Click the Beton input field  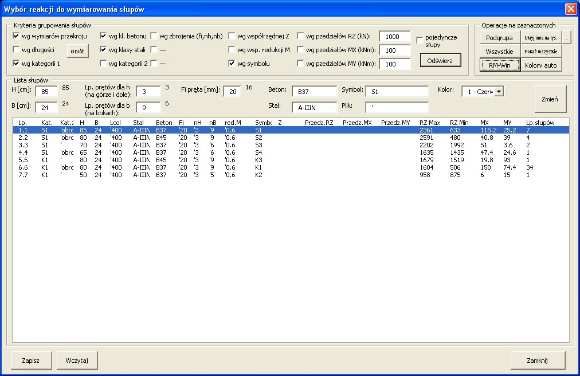tap(313, 92)
